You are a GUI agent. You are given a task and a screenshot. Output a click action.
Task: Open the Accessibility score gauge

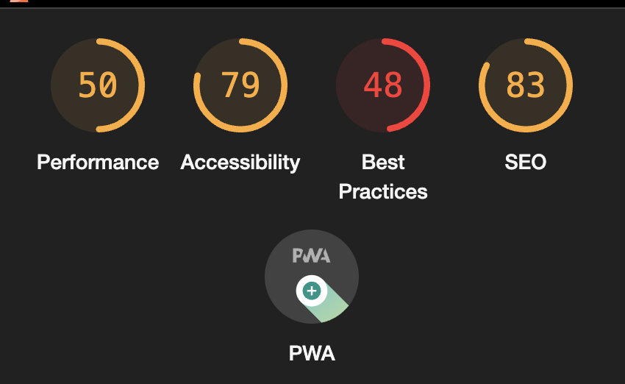(x=240, y=85)
